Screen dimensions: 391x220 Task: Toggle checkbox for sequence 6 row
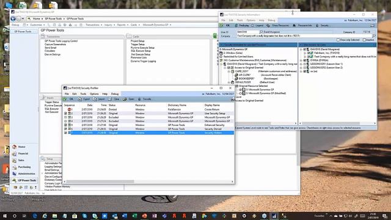(65, 129)
